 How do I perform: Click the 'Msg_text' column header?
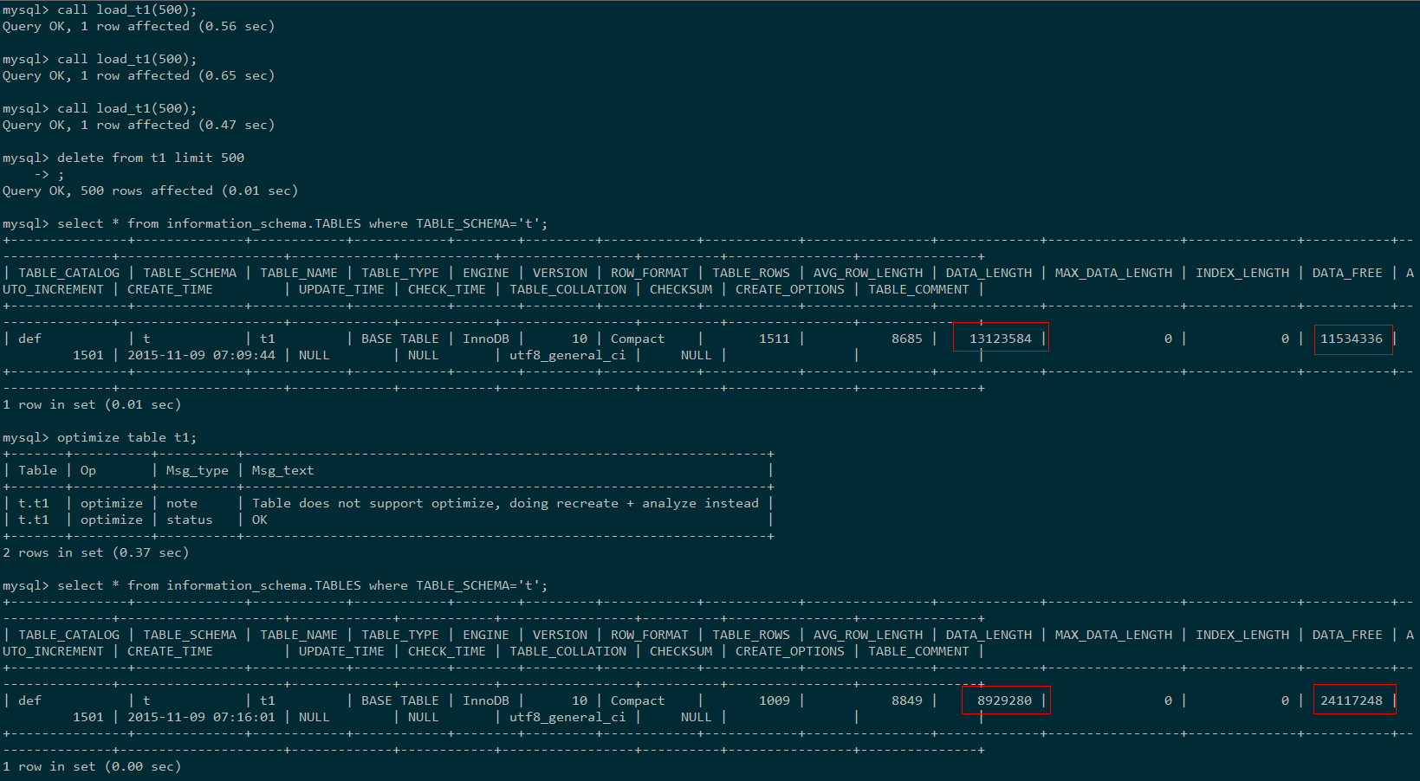[x=283, y=471]
